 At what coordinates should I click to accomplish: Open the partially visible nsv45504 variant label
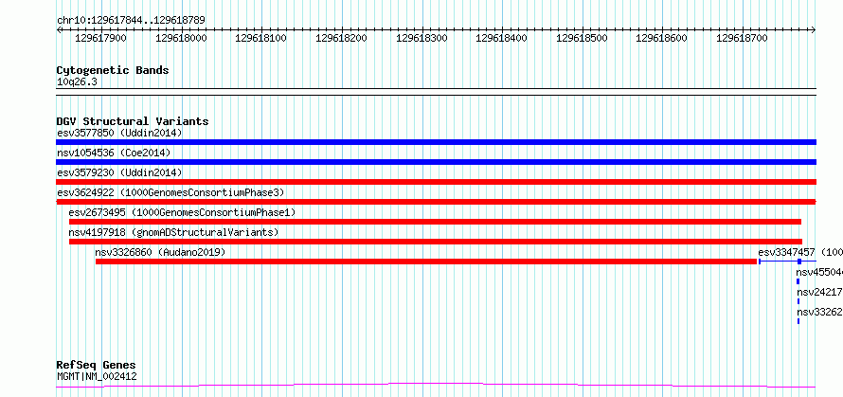(x=820, y=272)
